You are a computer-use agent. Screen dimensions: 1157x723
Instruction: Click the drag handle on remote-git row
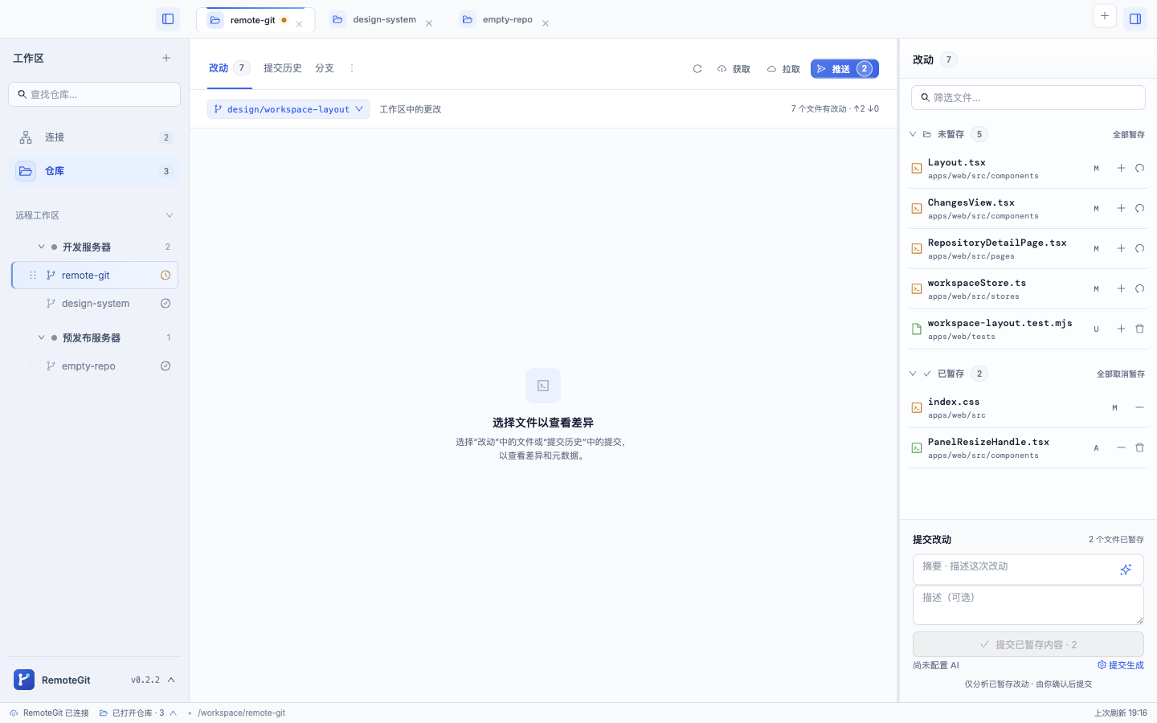click(x=33, y=275)
